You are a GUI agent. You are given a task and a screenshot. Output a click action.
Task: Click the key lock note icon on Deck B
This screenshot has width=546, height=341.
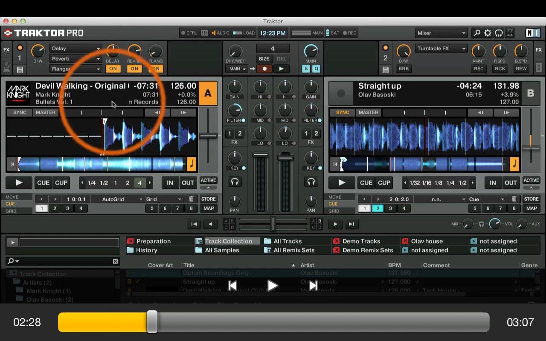pos(514,164)
